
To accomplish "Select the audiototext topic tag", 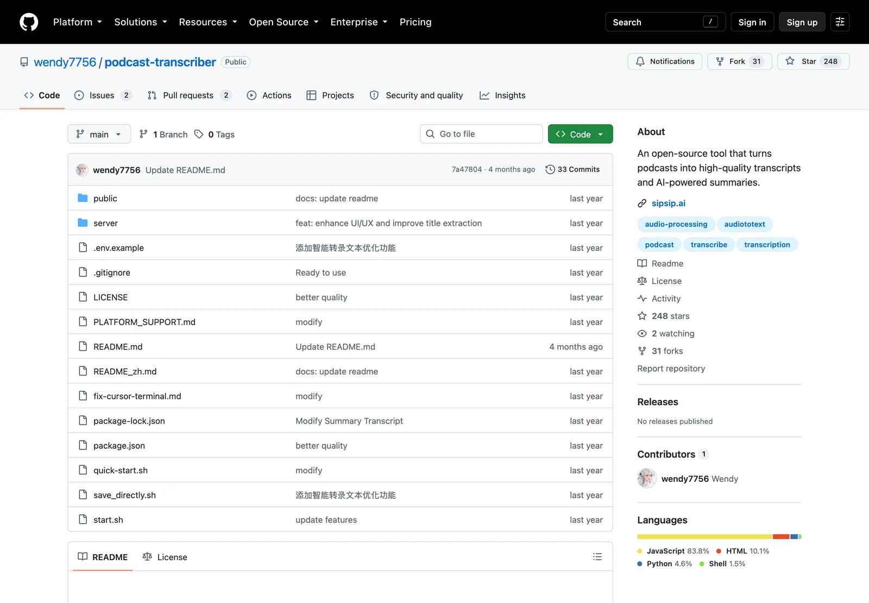I will coord(745,224).
